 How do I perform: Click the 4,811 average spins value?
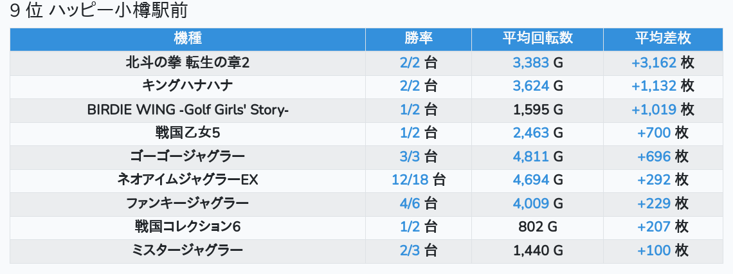click(531, 157)
